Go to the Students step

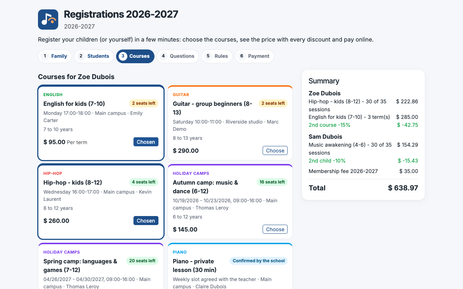[x=94, y=56]
